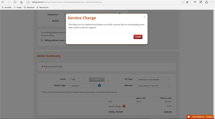
Task: Click the TOTAL TO PAY label
Action: coord(116,112)
